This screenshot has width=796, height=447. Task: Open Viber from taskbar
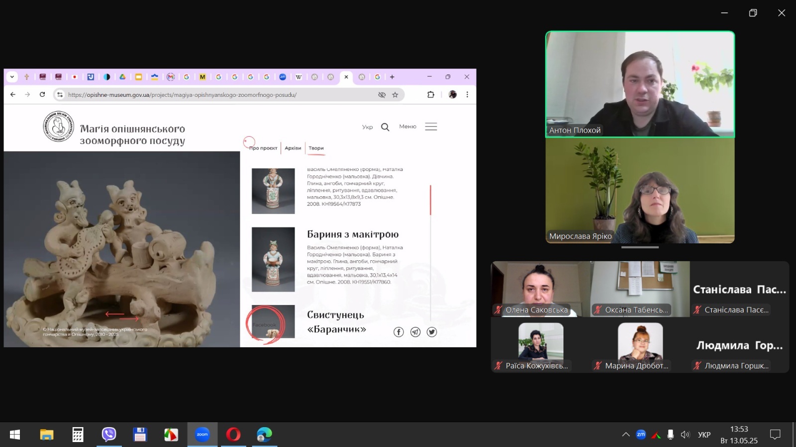point(109,435)
